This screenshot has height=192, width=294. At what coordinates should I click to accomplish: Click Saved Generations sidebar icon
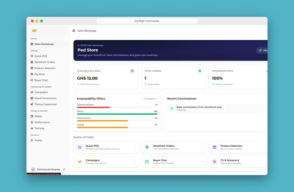click(32, 98)
